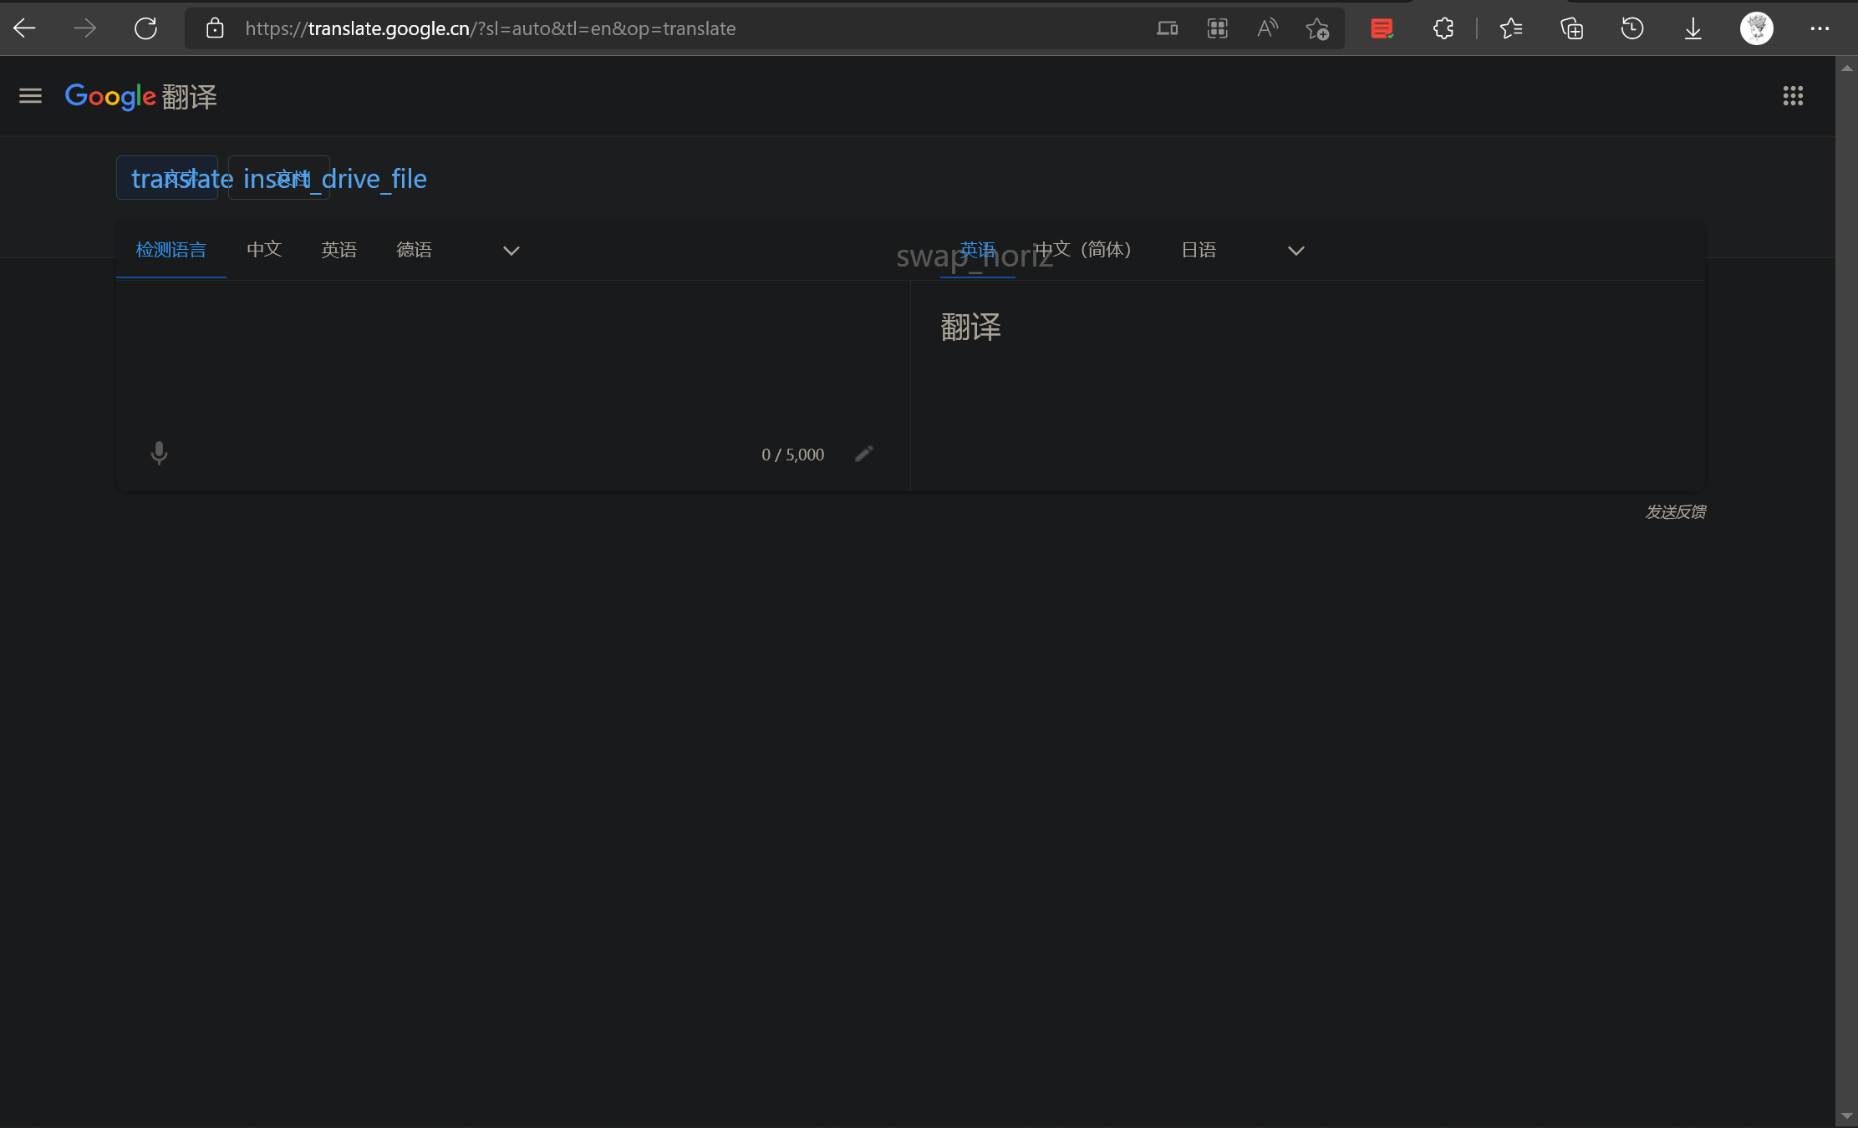1858x1128 pixels.
Task: Open handwriting input via the pencil icon
Action: (x=863, y=454)
